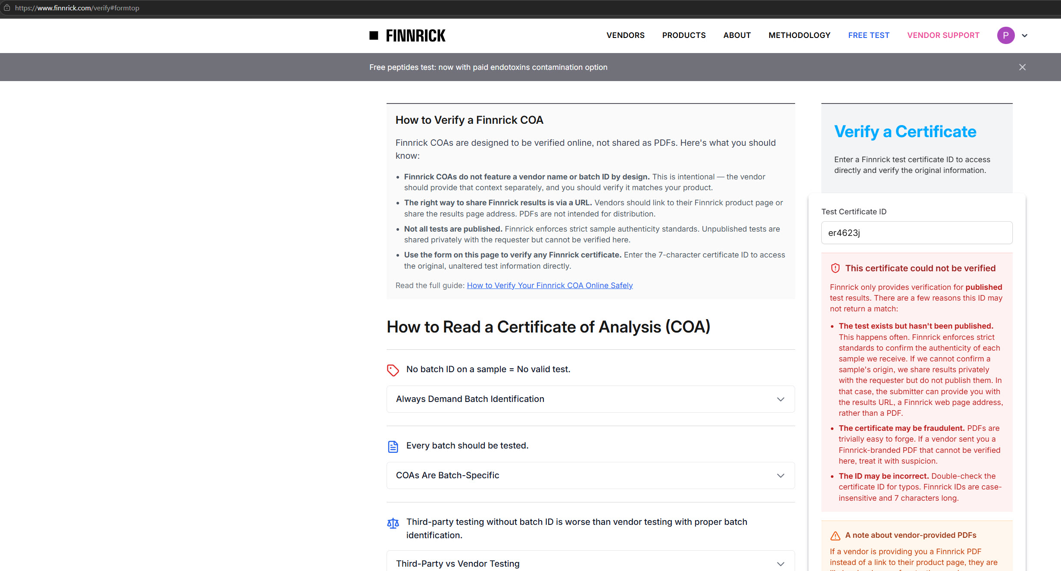Click the 'Test Certificate ID' label

[854, 212]
